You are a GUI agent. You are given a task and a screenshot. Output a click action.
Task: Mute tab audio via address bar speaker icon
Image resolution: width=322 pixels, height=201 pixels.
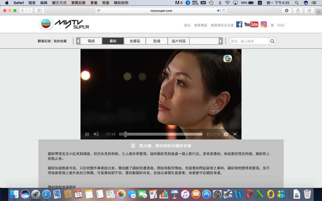tap(219, 11)
